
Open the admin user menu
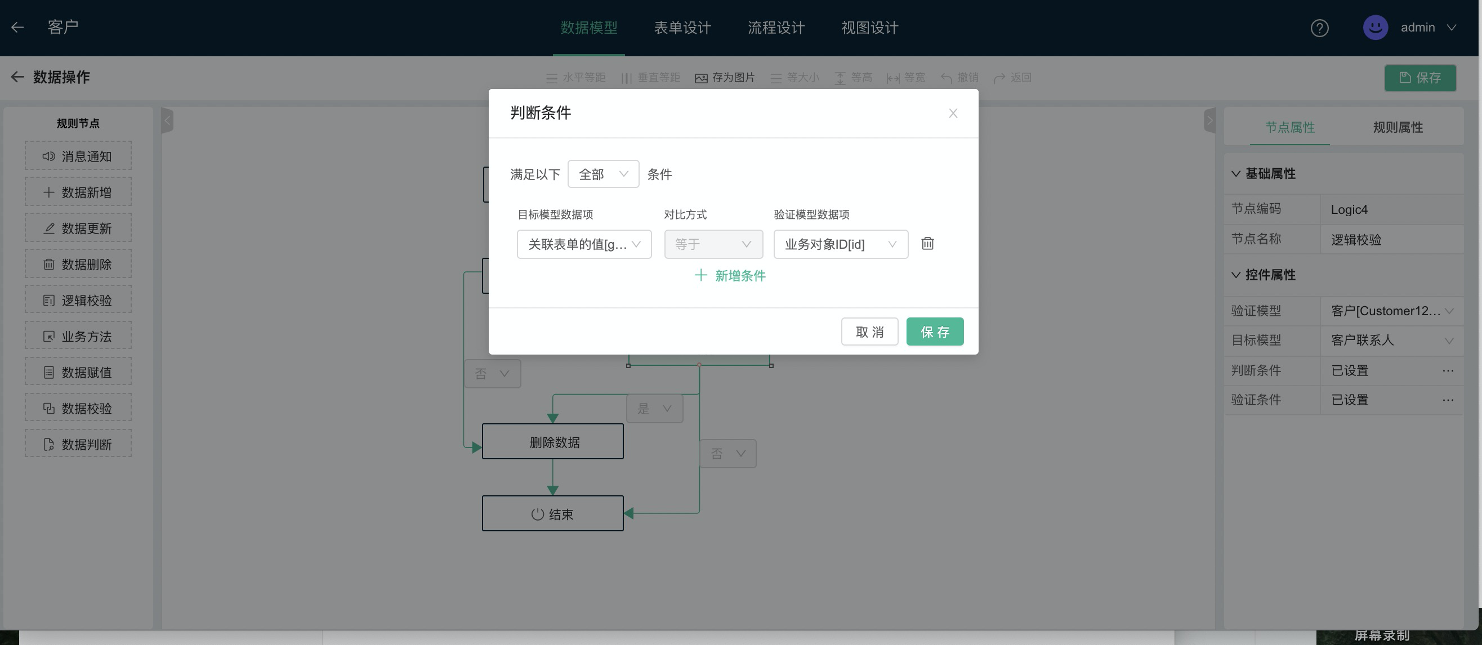click(x=1429, y=27)
